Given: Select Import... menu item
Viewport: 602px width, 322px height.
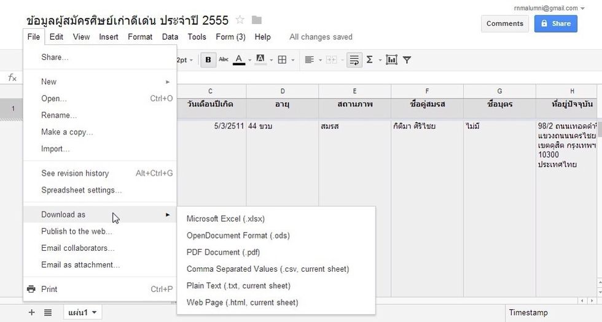Looking at the screenshot, I should 100,148.
